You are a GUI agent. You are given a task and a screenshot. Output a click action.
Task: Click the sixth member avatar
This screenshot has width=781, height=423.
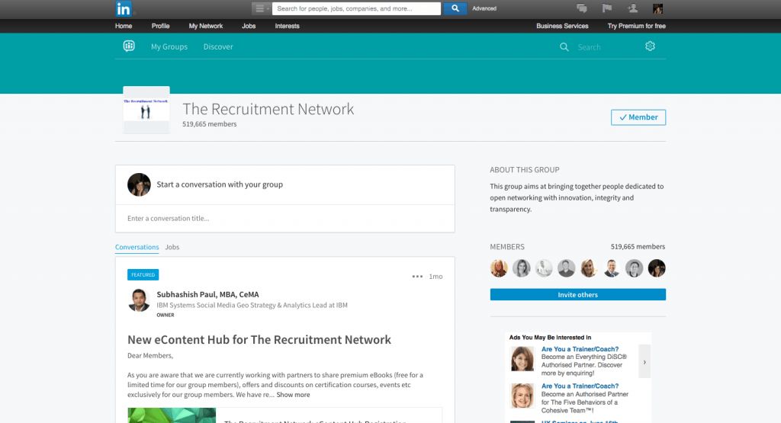[x=612, y=268]
